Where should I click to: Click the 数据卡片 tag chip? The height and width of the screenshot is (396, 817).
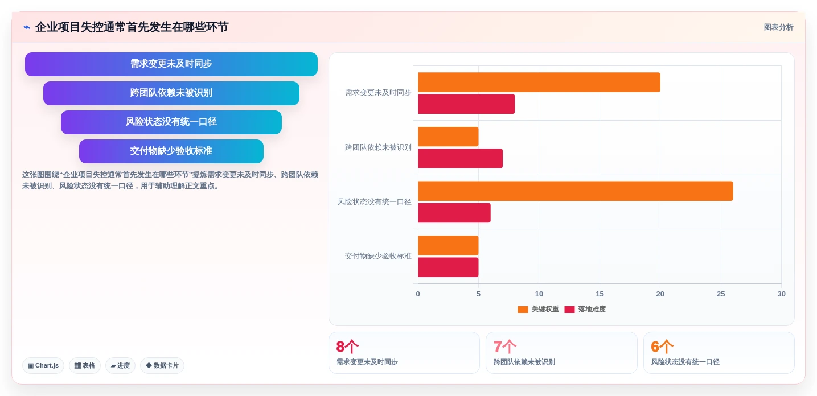coord(162,366)
